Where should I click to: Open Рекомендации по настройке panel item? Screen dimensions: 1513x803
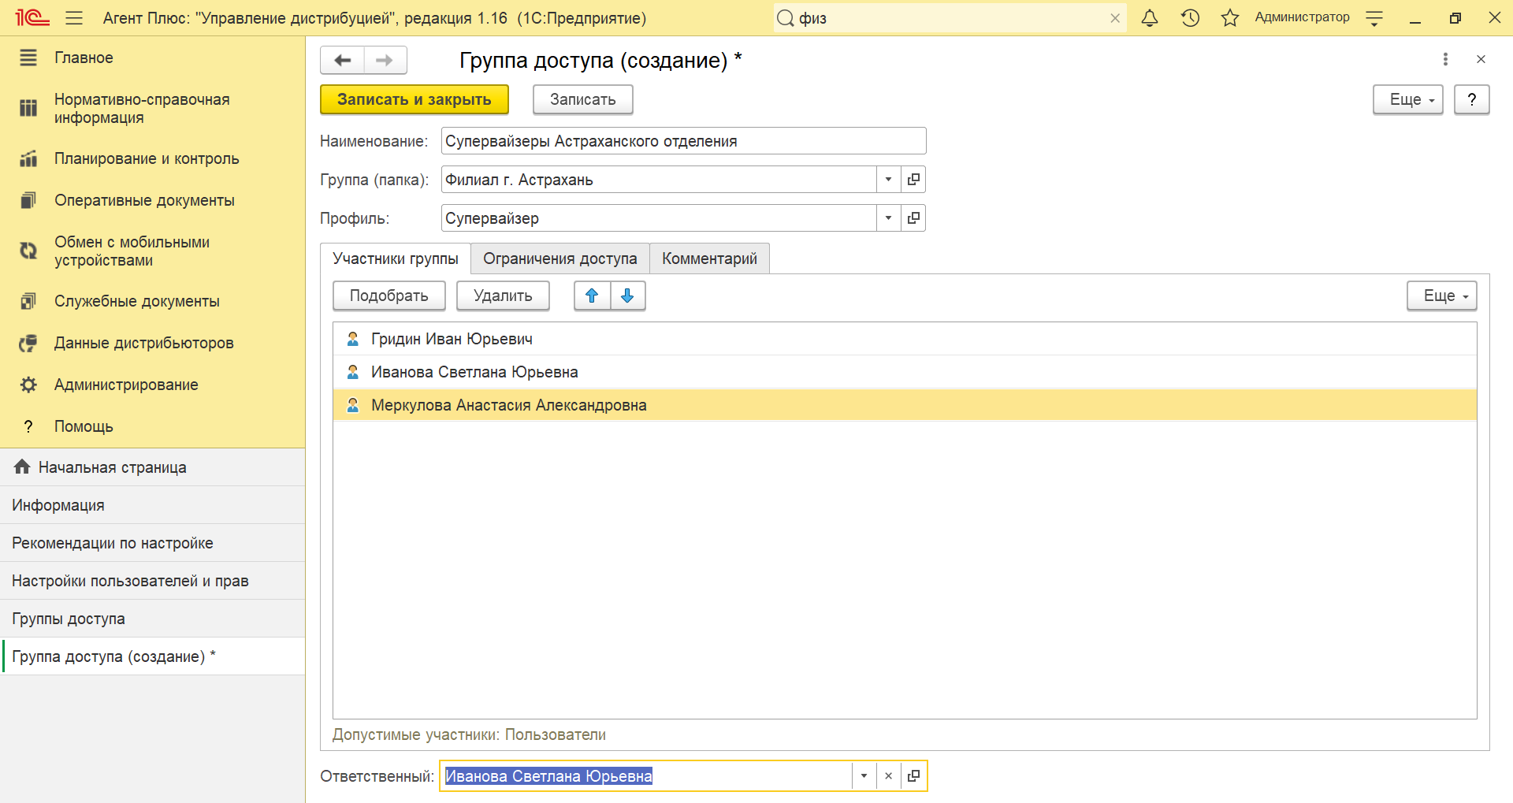click(153, 543)
